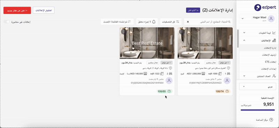The image size is (279, 128).
Task: Click the credits progress bar
Action: click(257, 110)
